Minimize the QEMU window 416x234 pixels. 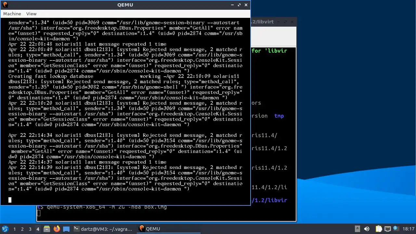pyautogui.click(x=232, y=5)
